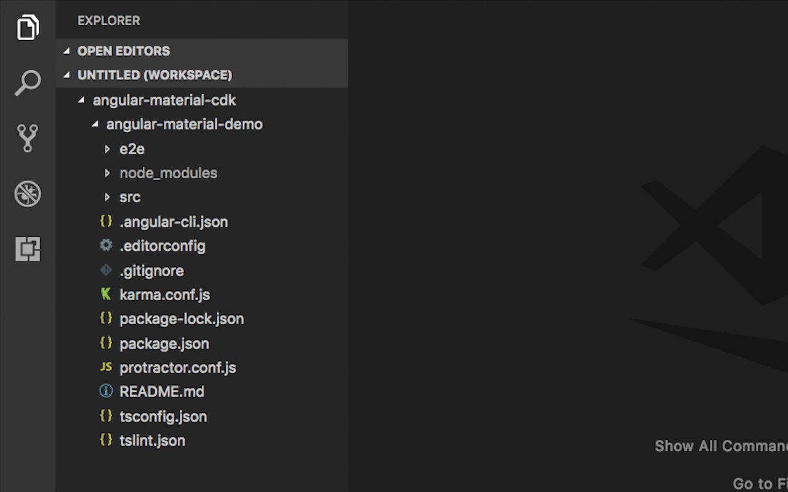Collapse the Untitled (Workspace) section arrow
788x492 pixels.
(x=66, y=75)
